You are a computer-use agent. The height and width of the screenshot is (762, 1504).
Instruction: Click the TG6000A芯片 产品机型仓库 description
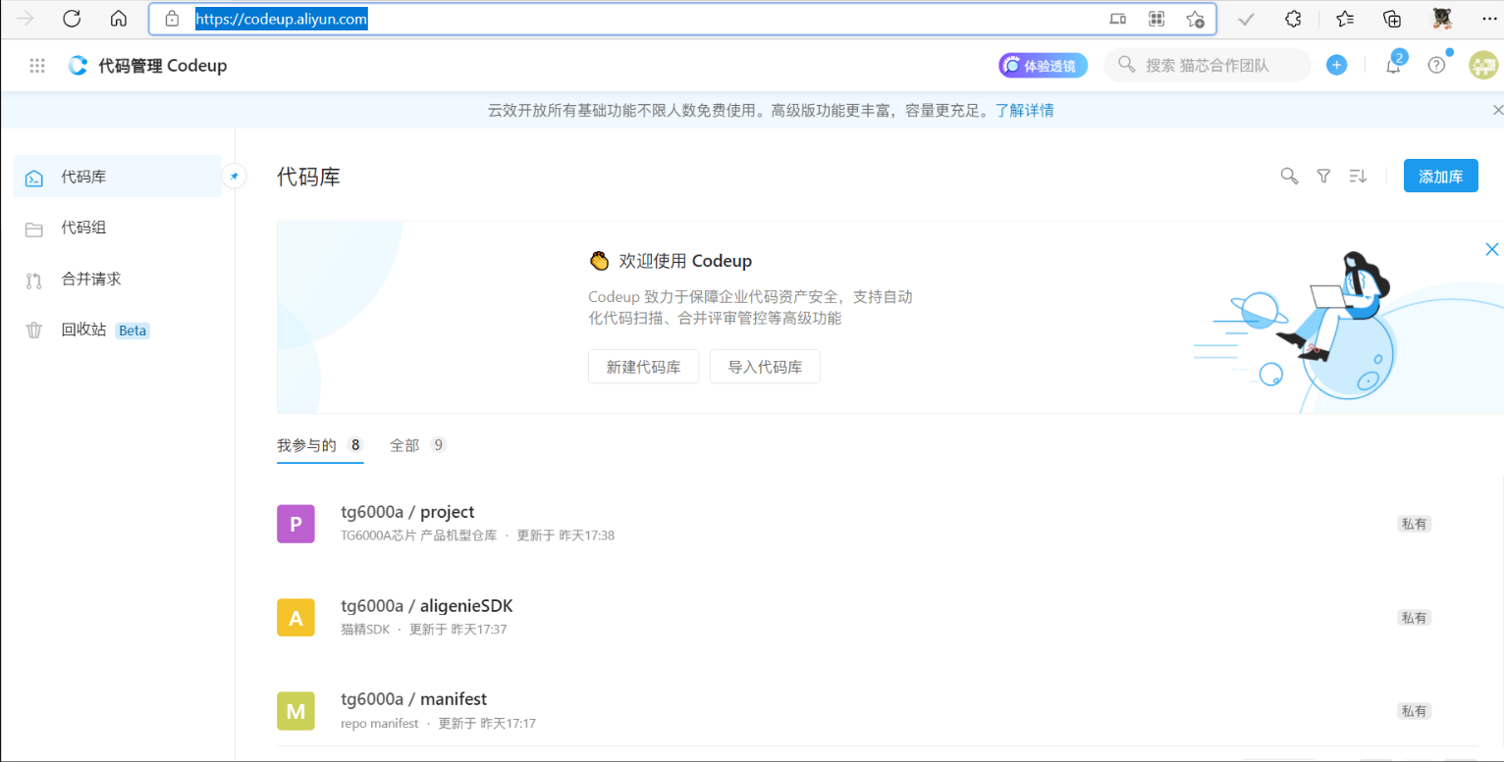pos(419,535)
